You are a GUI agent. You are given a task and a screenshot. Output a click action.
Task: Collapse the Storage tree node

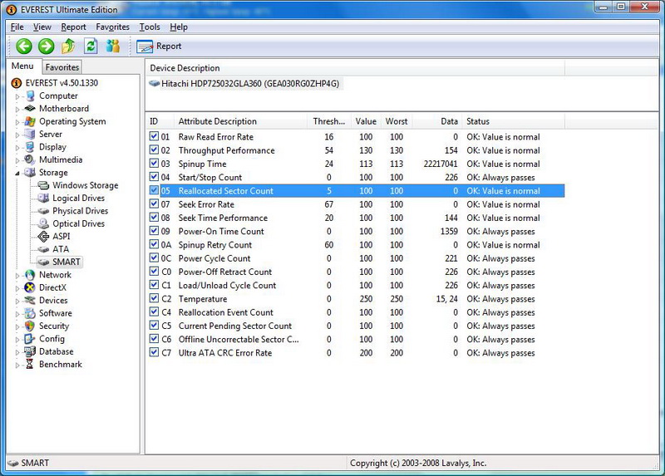coord(17,173)
